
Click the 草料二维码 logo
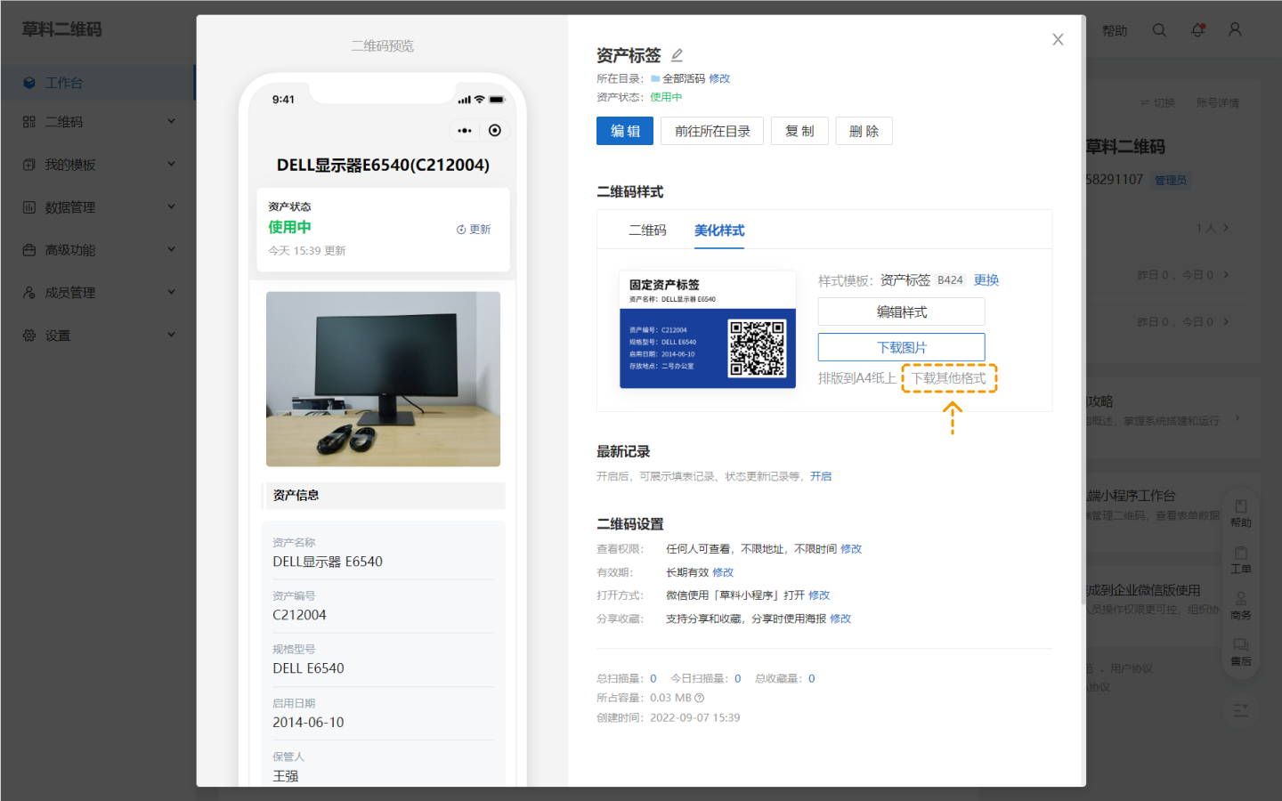click(x=61, y=29)
